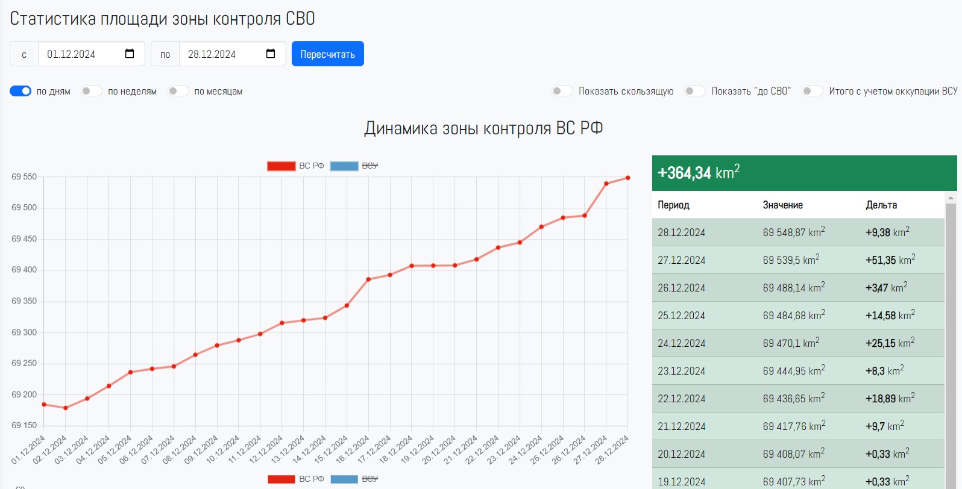Turn on 'Показать "до СВО"' switch

[x=694, y=91]
